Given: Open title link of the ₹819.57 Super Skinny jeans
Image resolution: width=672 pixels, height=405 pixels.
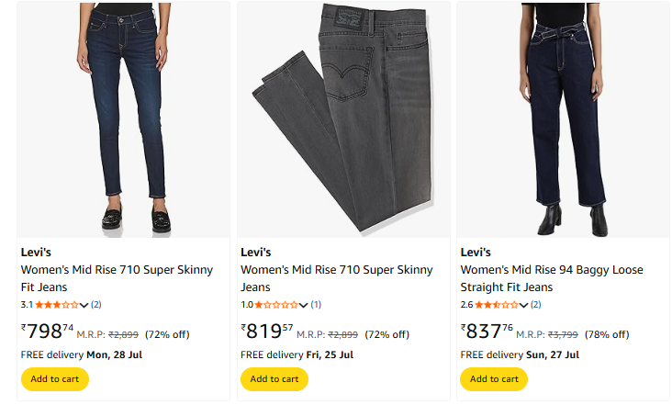Looking at the screenshot, I should 336,278.
